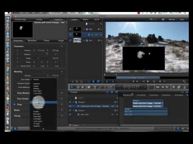Reset the Drop Shadow parameters
193x144 pixels.
[62, 93]
